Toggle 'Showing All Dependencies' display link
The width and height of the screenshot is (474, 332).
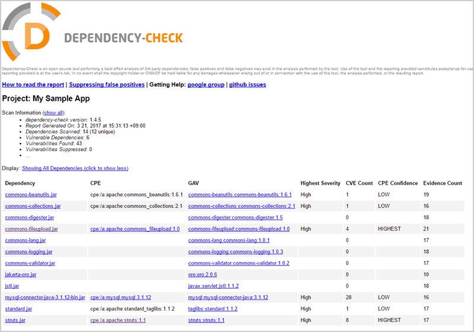pyautogui.click(x=75, y=168)
